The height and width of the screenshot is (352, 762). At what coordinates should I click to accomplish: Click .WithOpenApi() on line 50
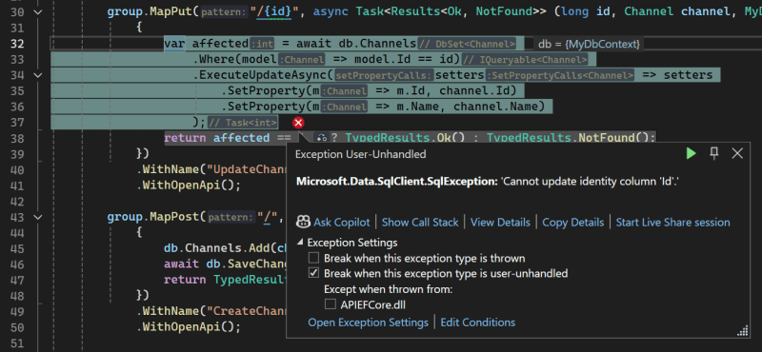(x=189, y=326)
